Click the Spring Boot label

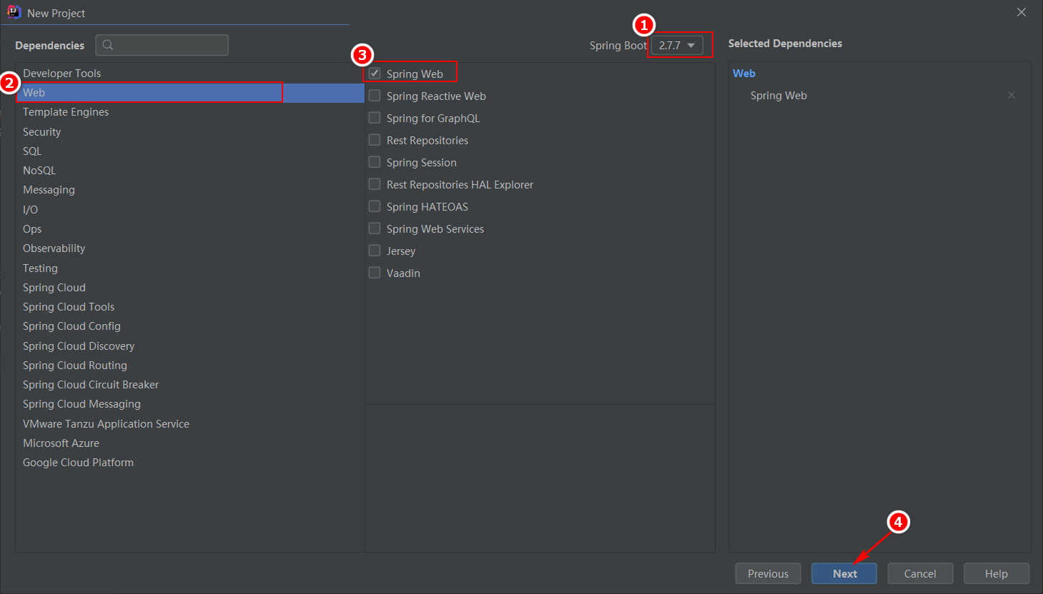[x=618, y=46]
